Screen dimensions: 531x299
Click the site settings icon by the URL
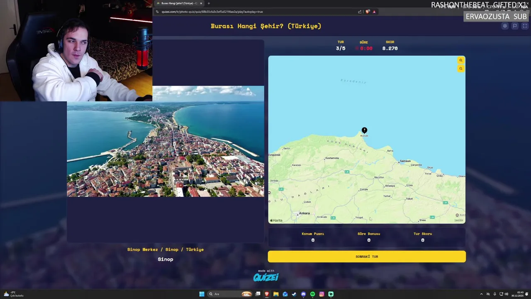157,12
